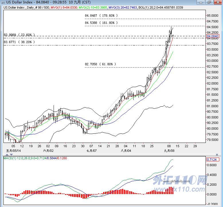This screenshot has height=207, width=223.
Task: Select the 161.80% Fibonacci level at 84.5388
Action: [x=101, y=23]
